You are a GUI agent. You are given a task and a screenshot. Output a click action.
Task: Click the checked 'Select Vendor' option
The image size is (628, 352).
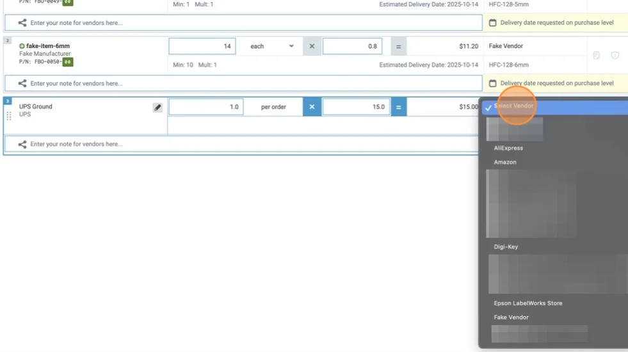[x=513, y=106]
